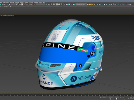Open the project path dropdown
The image size is (134, 100).
tap(81, 4)
